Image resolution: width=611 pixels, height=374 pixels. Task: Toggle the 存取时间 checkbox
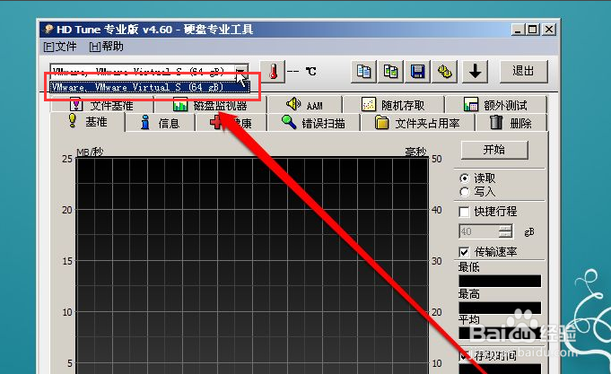(x=464, y=355)
